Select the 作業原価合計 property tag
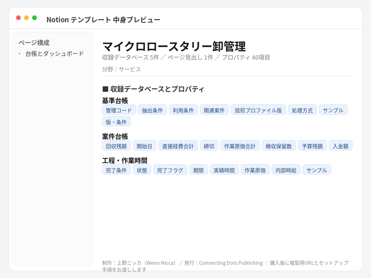Viewport: 371px width, 278px height. [x=240, y=146]
